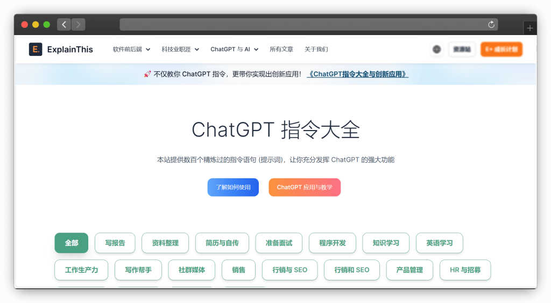
Task: Click the ChatGPT 应用与教学 button
Action: [x=305, y=187]
